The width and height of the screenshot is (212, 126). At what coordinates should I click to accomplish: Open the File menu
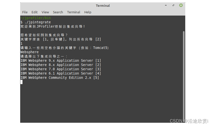tap(25, 12)
